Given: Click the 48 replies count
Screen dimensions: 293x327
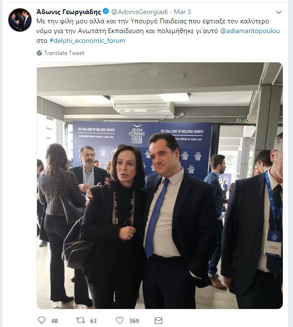Looking at the screenshot, I should pos(55,321).
